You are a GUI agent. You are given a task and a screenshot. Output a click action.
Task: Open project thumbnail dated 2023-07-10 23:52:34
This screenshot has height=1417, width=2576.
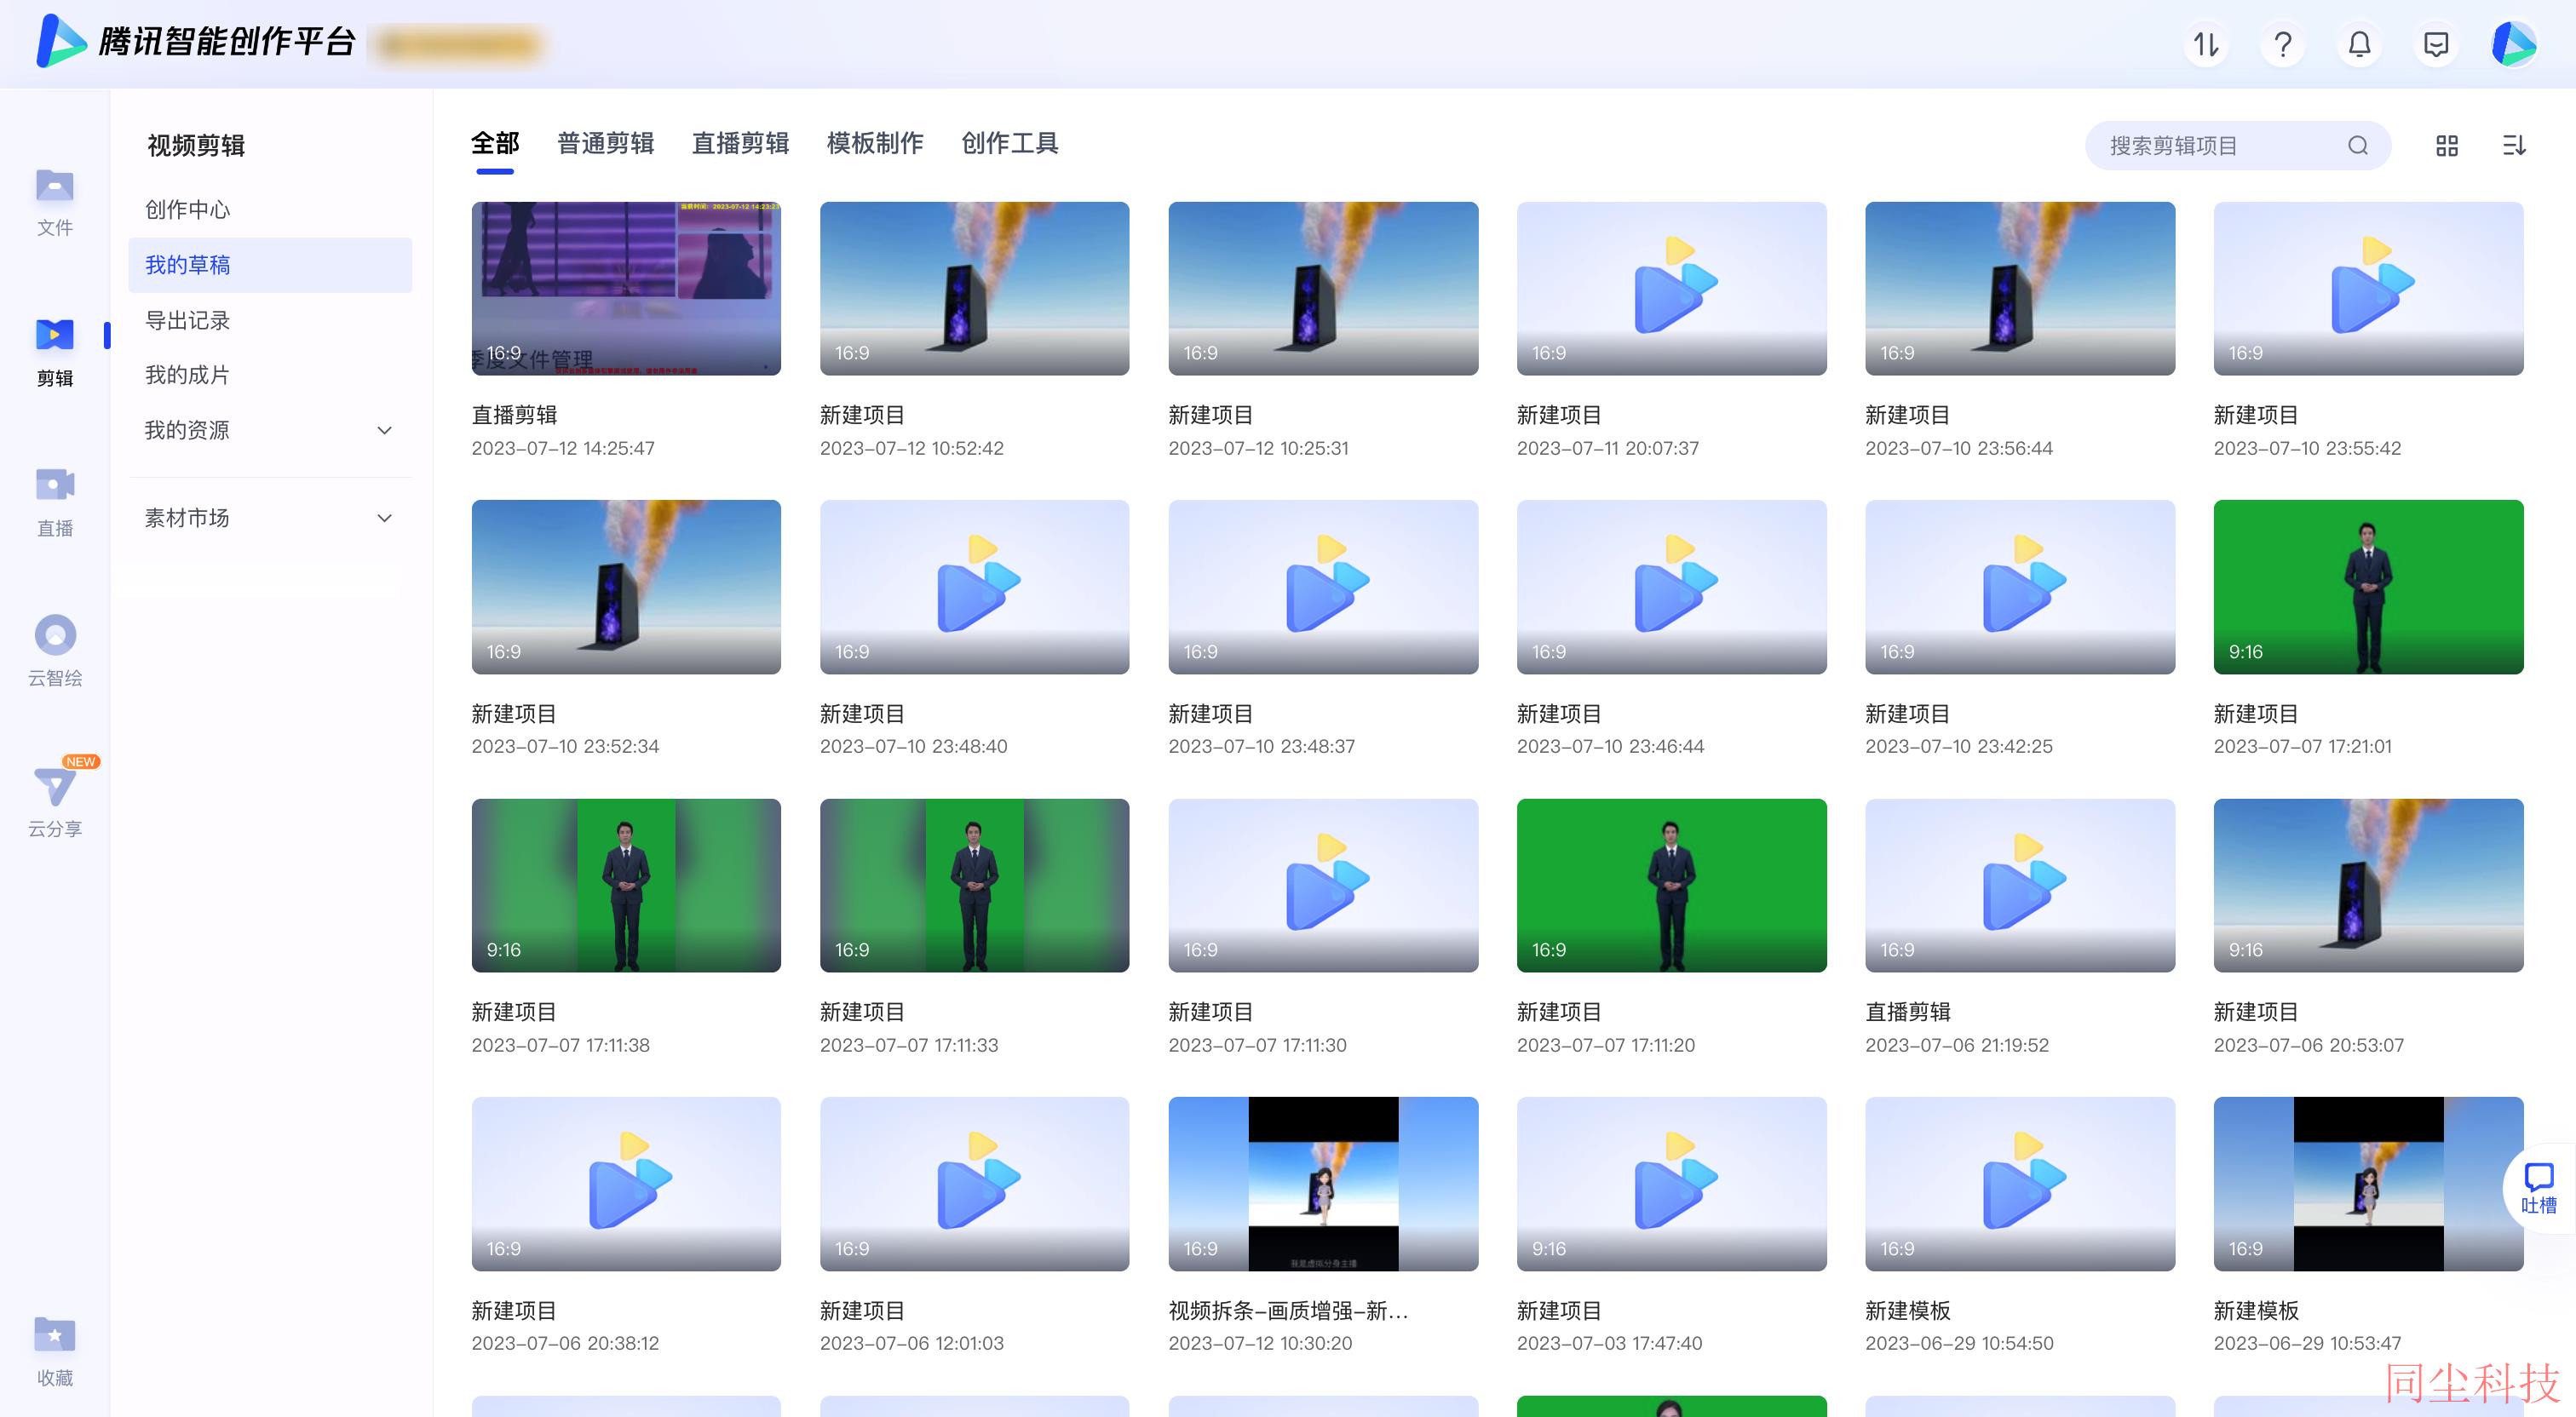[x=626, y=587]
